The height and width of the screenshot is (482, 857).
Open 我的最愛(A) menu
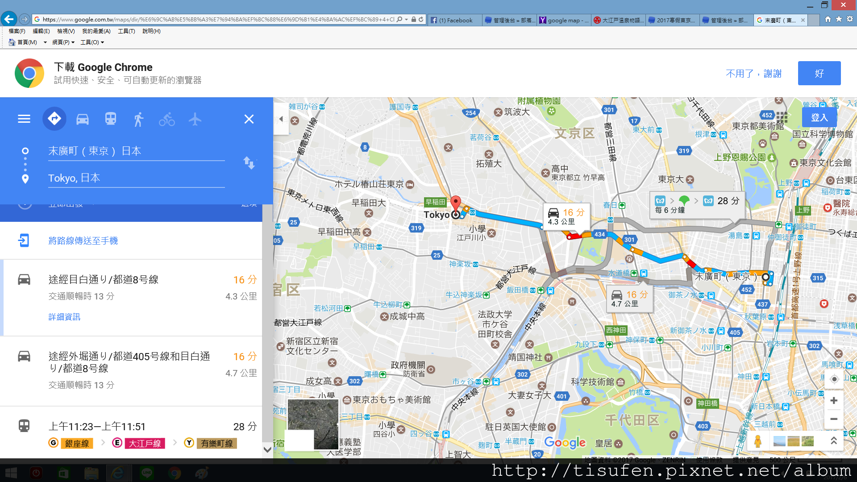[96, 31]
